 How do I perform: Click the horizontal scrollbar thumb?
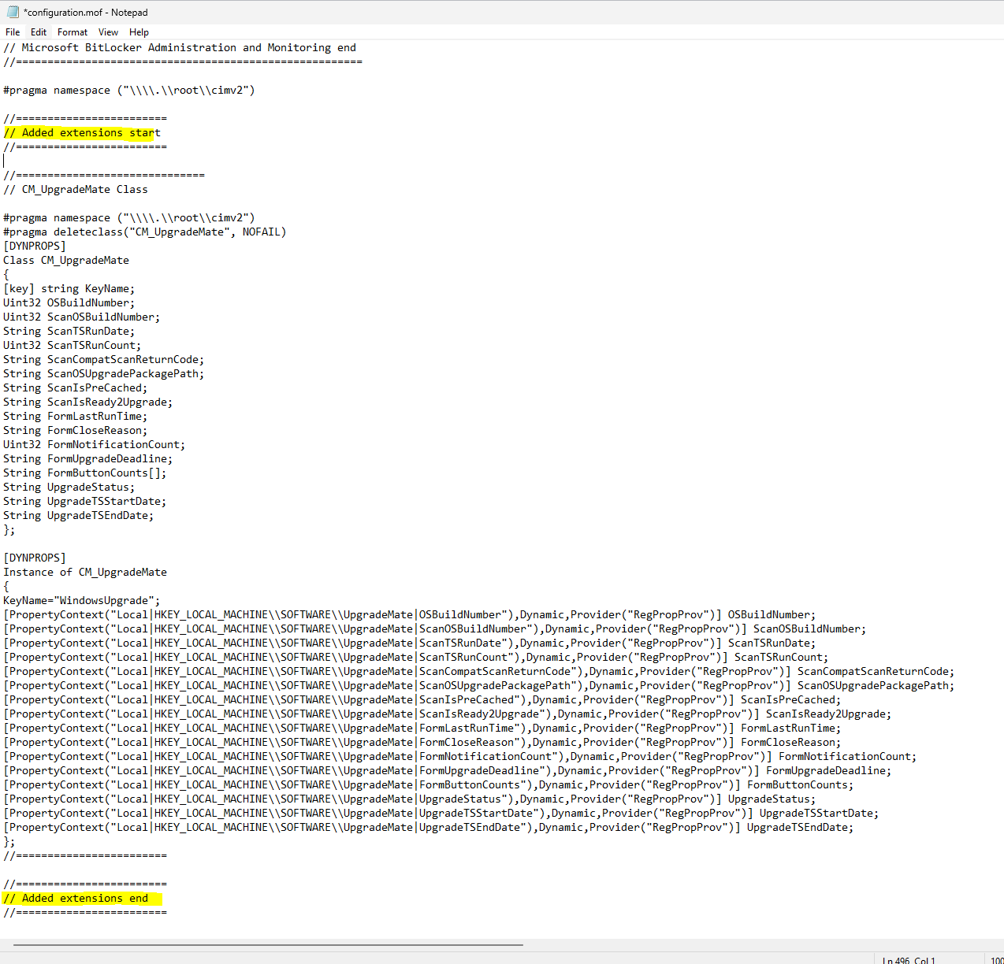(x=268, y=944)
